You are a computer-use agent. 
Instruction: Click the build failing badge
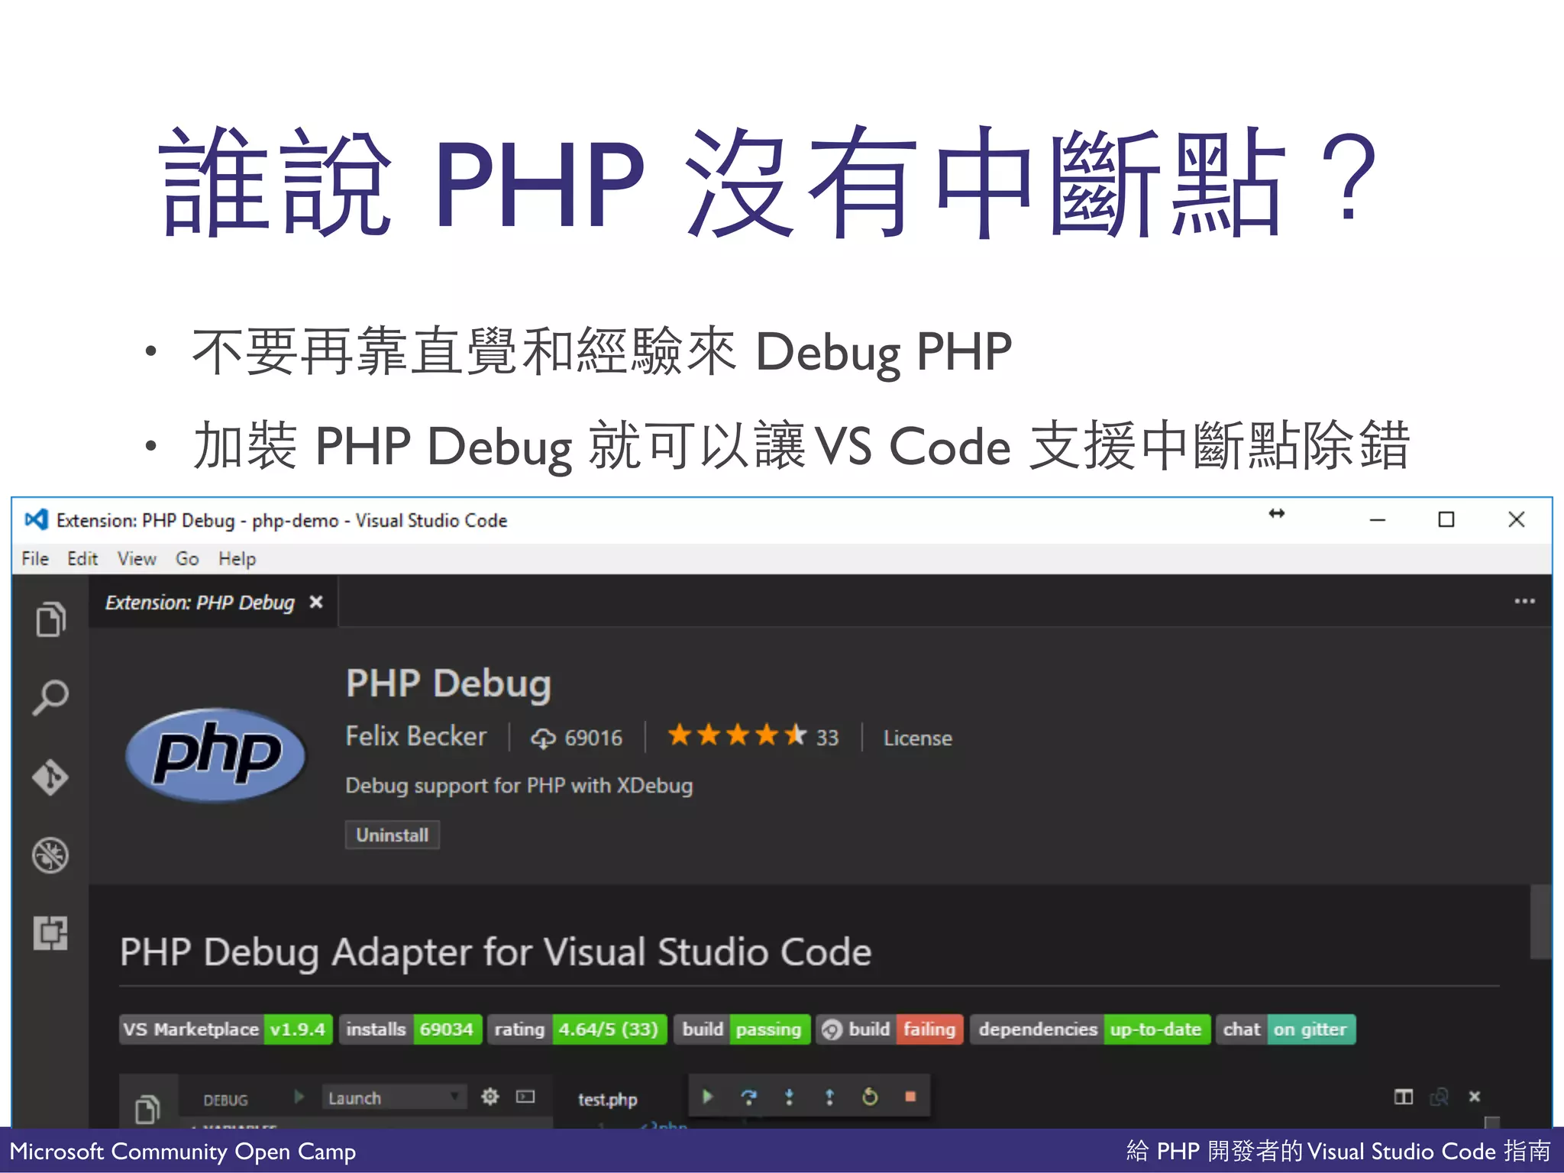890,1029
